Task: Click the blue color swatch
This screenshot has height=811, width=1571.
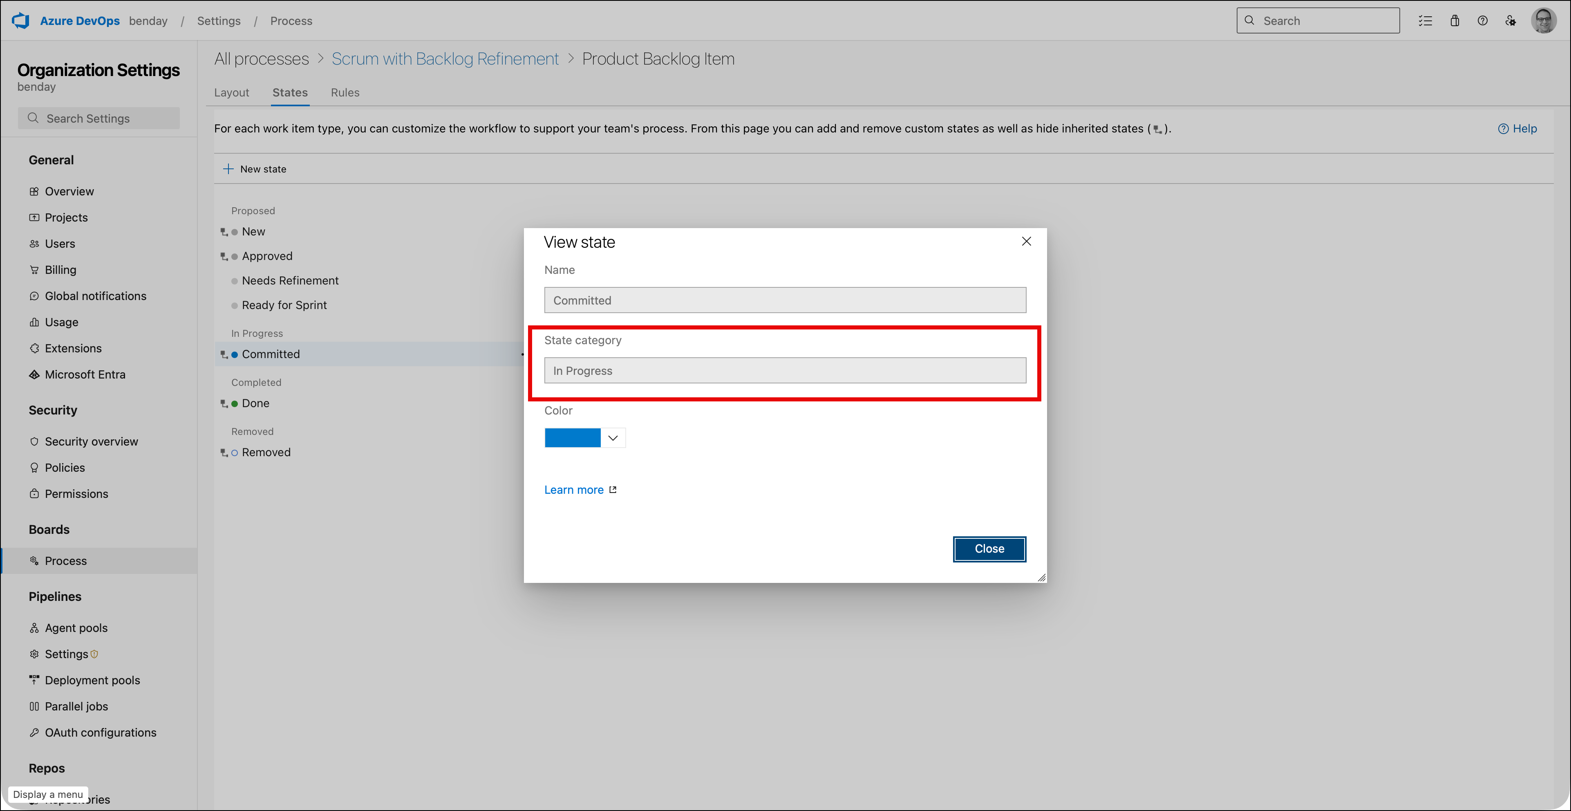Action: tap(572, 437)
